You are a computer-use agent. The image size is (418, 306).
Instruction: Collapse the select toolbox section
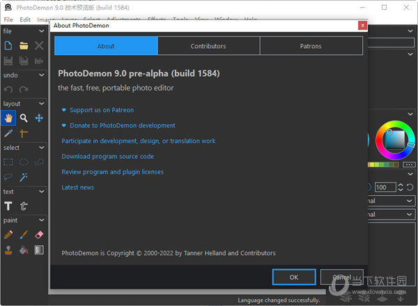pos(42,148)
